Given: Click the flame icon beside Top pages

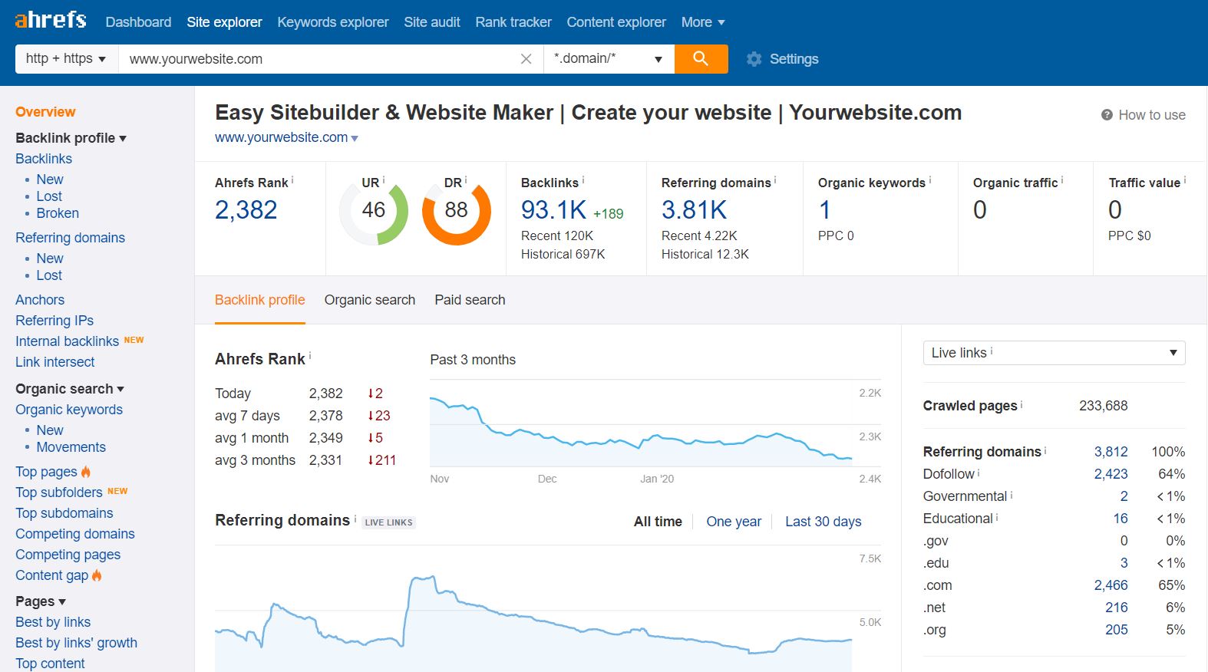Looking at the screenshot, I should pos(86,472).
